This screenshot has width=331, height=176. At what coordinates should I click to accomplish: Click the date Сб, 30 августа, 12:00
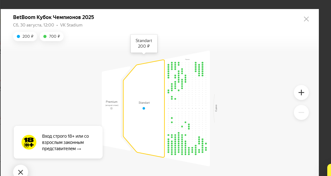coord(34,25)
